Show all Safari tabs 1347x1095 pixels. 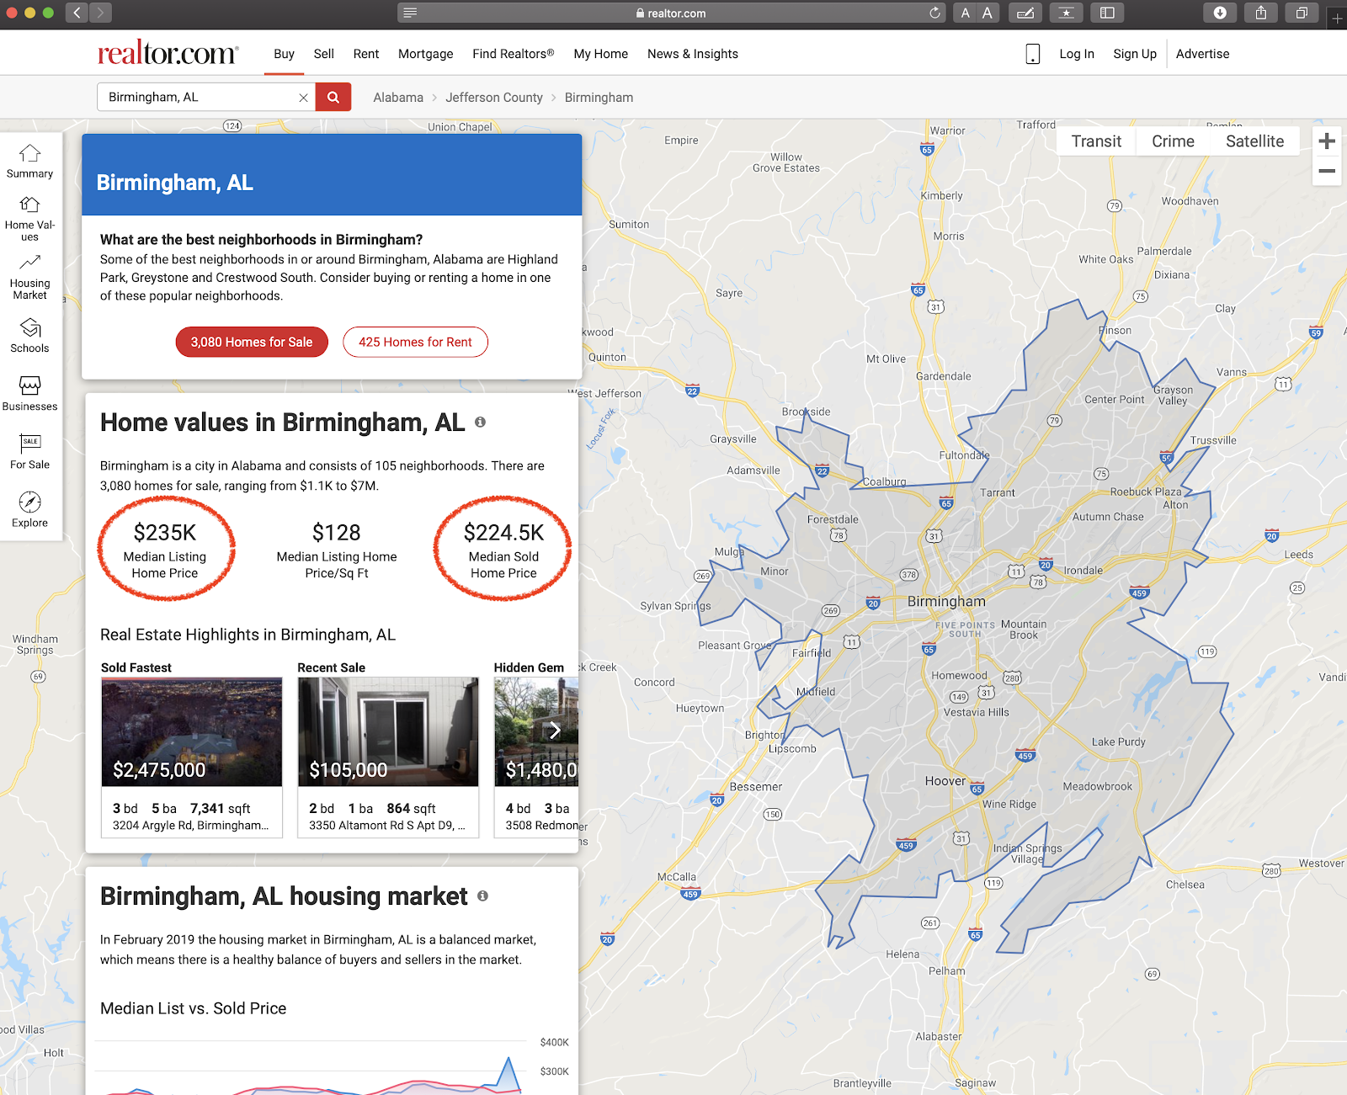(x=1302, y=13)
